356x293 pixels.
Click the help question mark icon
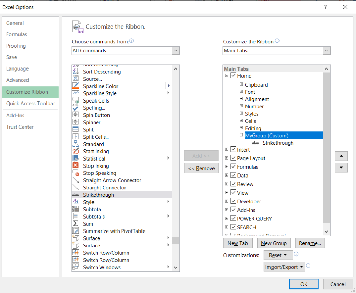(325, 7)
